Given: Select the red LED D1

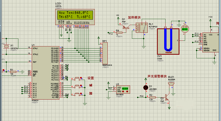Looking at the screenshot, I should [x=146, y=88].
